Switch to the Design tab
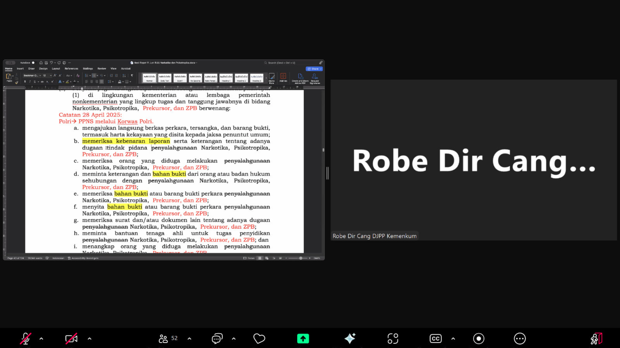This screenshot has height=348, width=620. tap(43, 69)
